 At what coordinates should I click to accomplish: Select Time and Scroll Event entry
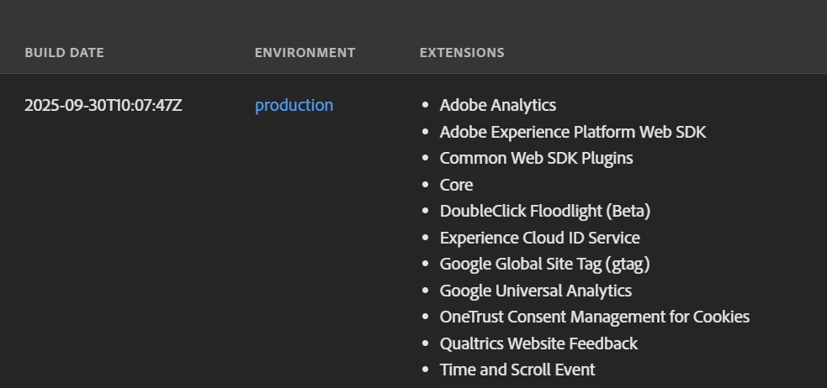[517, 370]
